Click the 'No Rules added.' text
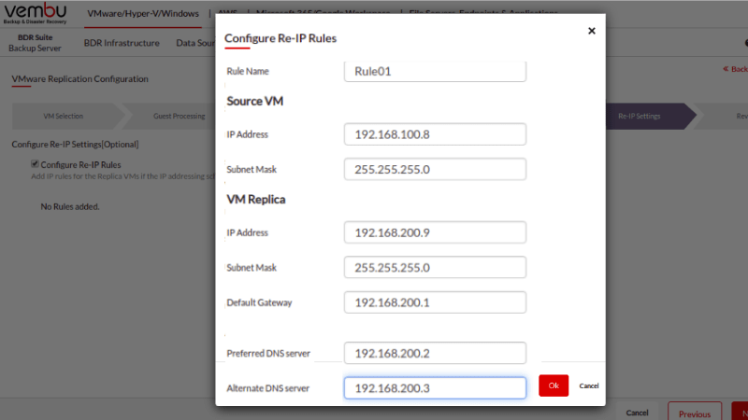The height and width of the screenshot is (420, 748). (70, 206)
